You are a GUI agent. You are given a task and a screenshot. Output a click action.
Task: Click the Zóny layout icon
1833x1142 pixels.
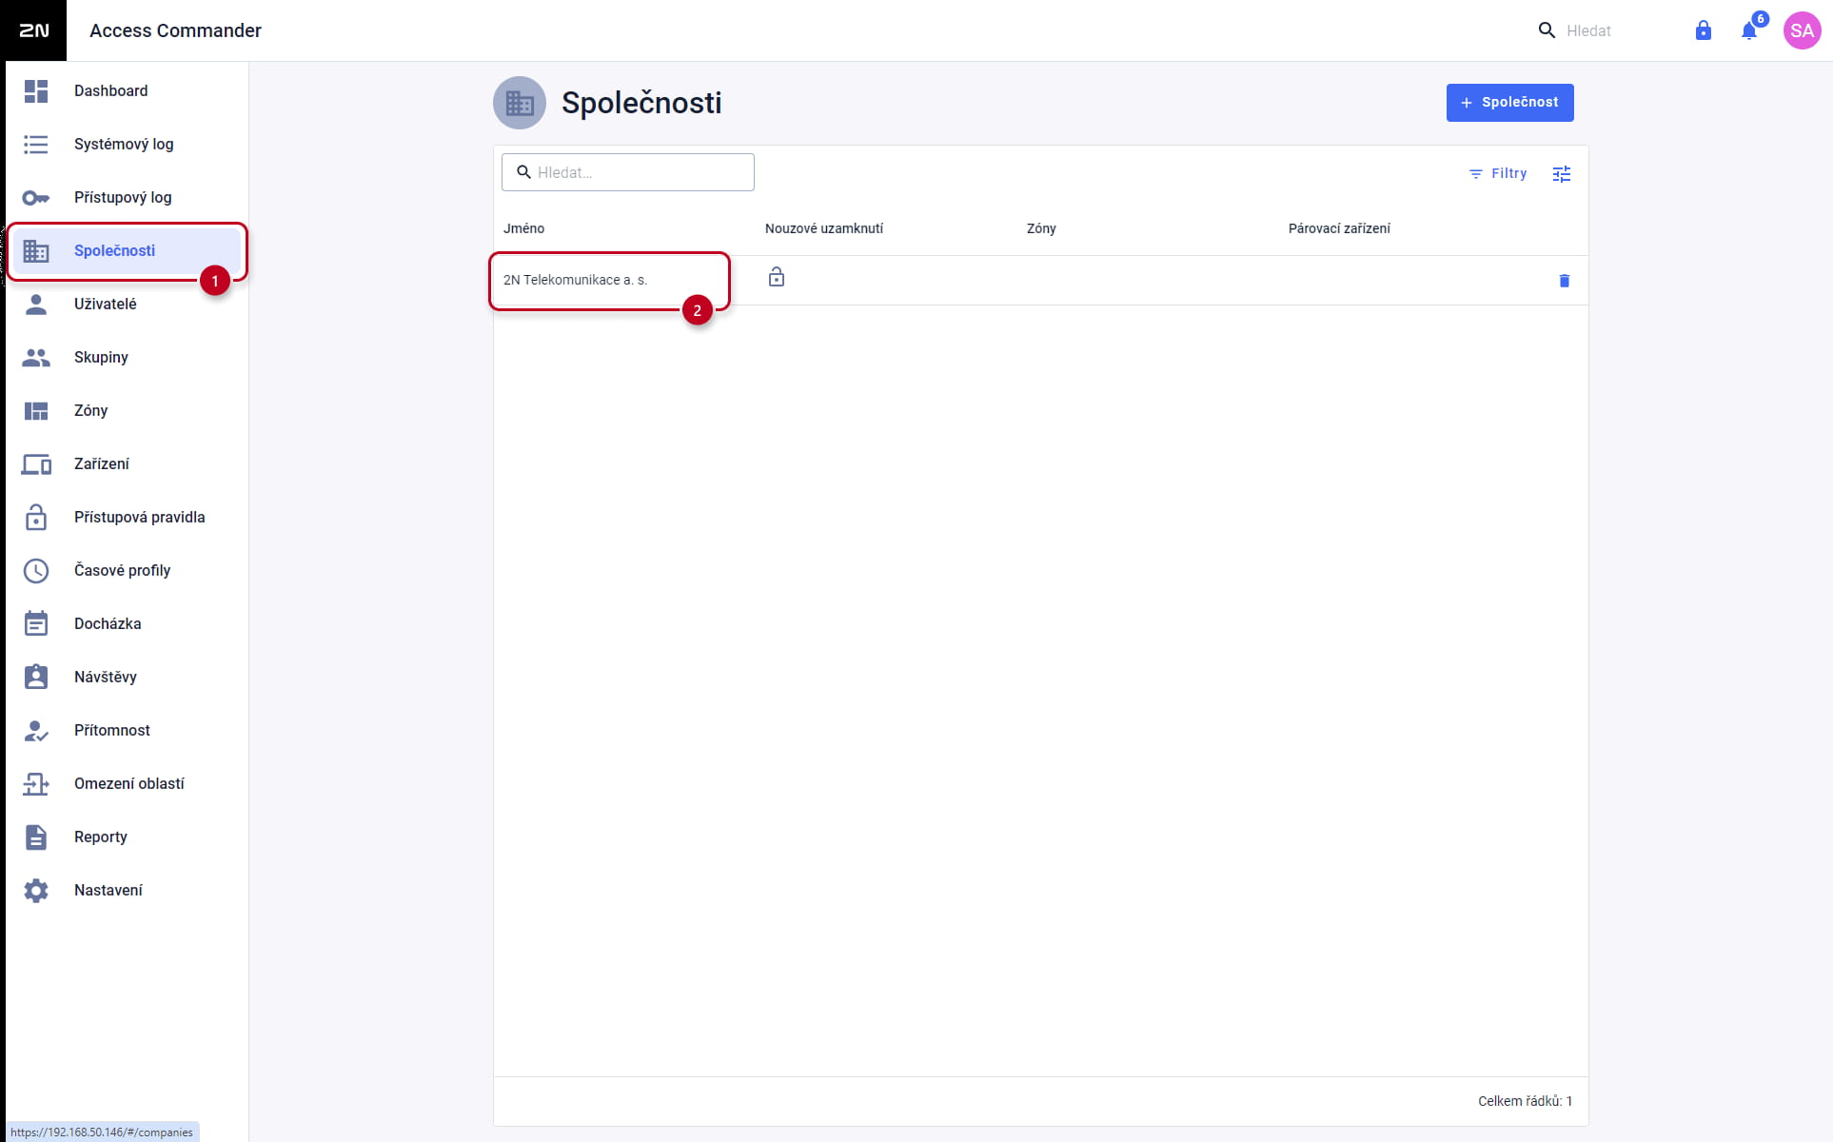(x=36, y=411)
